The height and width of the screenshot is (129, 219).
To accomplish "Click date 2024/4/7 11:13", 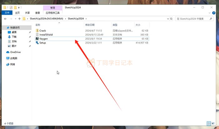I will (x=93, y=31).
